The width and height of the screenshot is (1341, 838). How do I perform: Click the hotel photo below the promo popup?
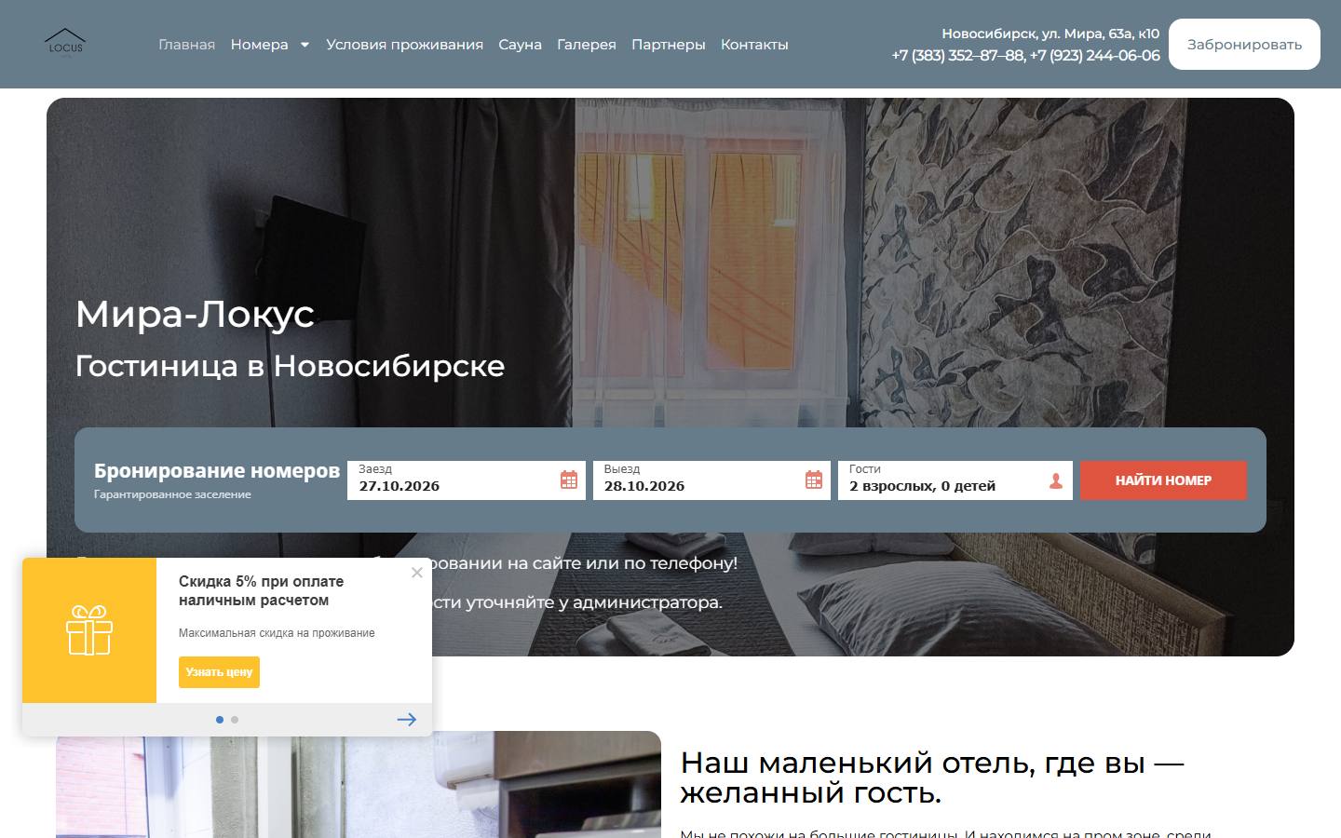coord(359,787)
